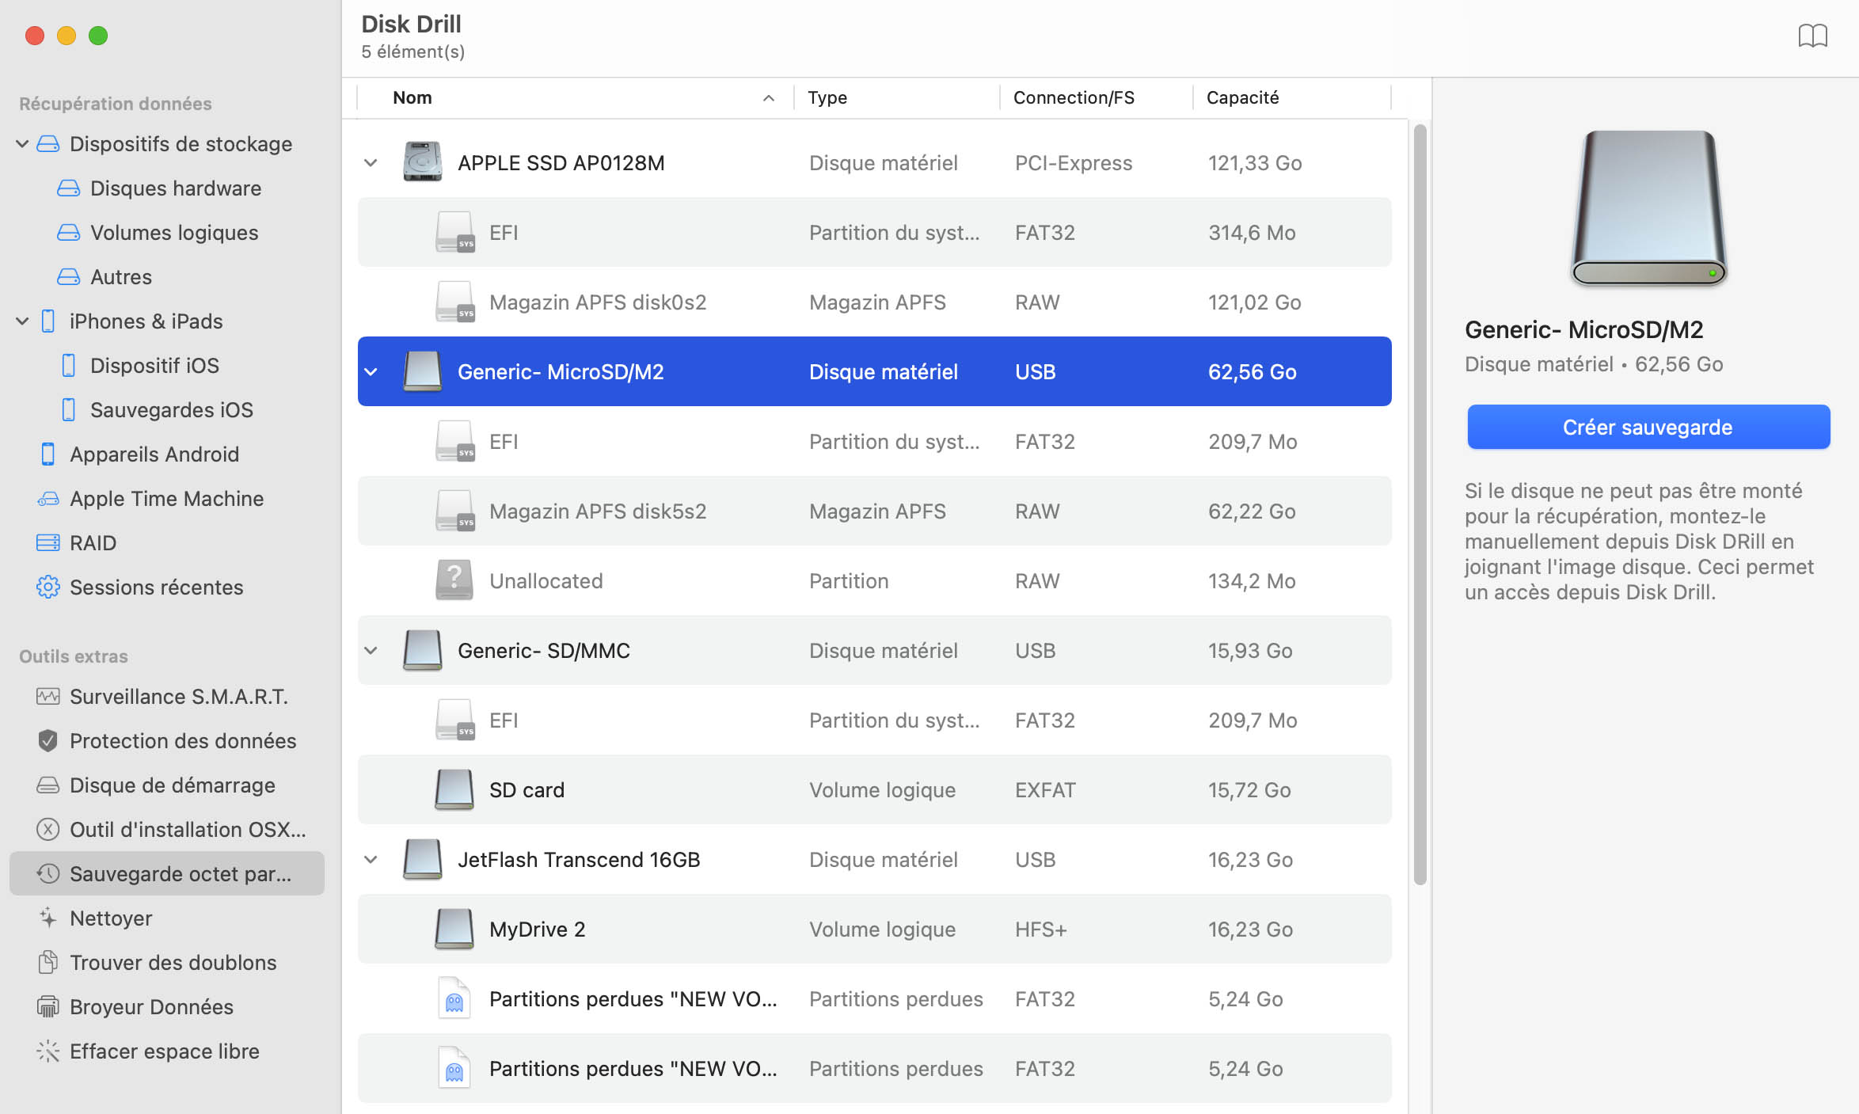
Task: Select Magazin APFS disk5s2 row
Action: coord(874,511)
